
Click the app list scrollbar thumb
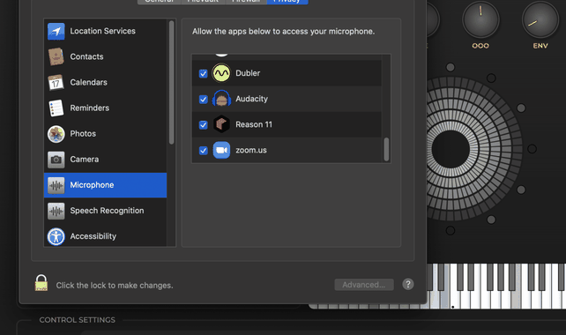pos(386,149)
